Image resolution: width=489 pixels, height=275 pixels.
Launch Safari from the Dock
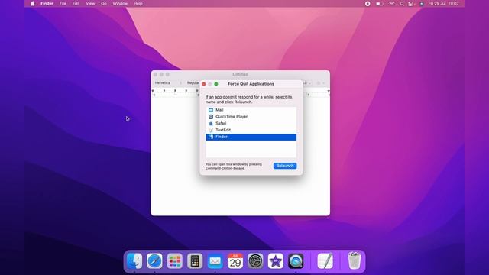pos(154,261)
